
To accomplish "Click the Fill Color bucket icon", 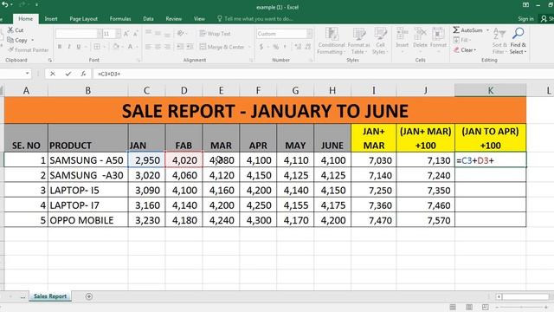I will (x=116, y=46).
